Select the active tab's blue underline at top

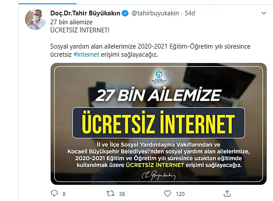pos(48,3)
